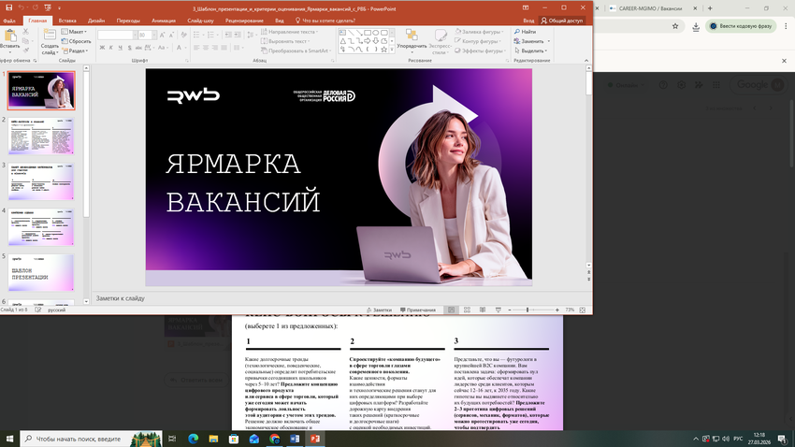The image size is (795, 447).
Task: Open the Анимация ribbon tab
Action: tap(164, 21)
